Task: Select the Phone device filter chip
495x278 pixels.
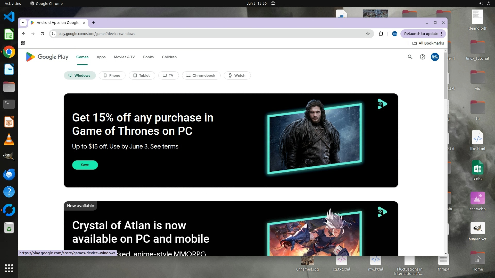Action: point(112,75)
